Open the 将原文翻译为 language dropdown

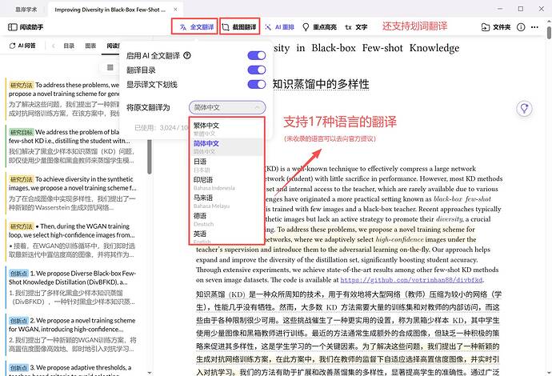pyautogui.click(x=227, y=107)
